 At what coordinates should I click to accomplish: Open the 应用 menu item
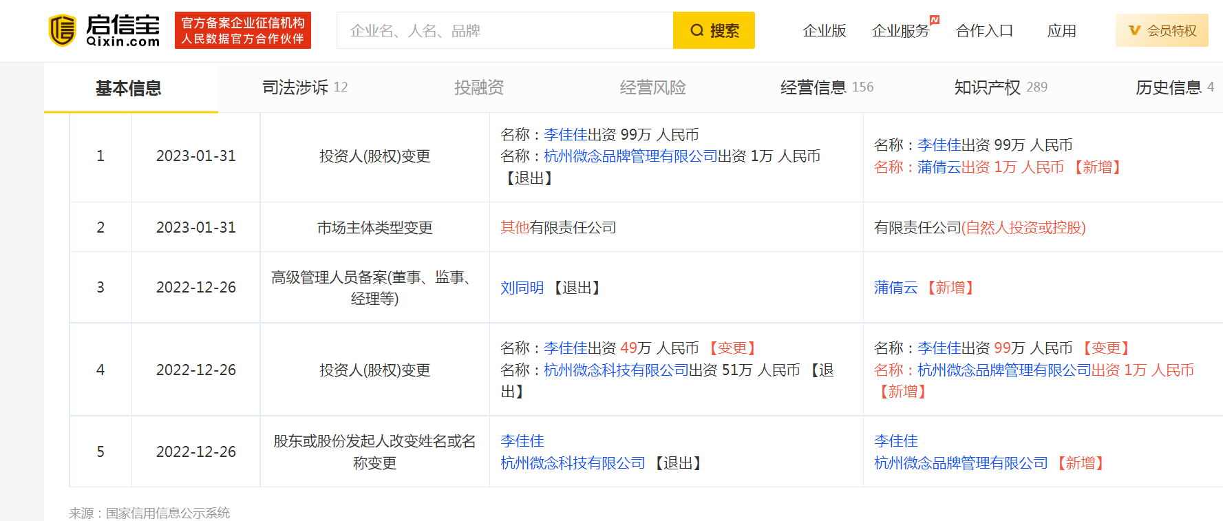coord(1061,31)
